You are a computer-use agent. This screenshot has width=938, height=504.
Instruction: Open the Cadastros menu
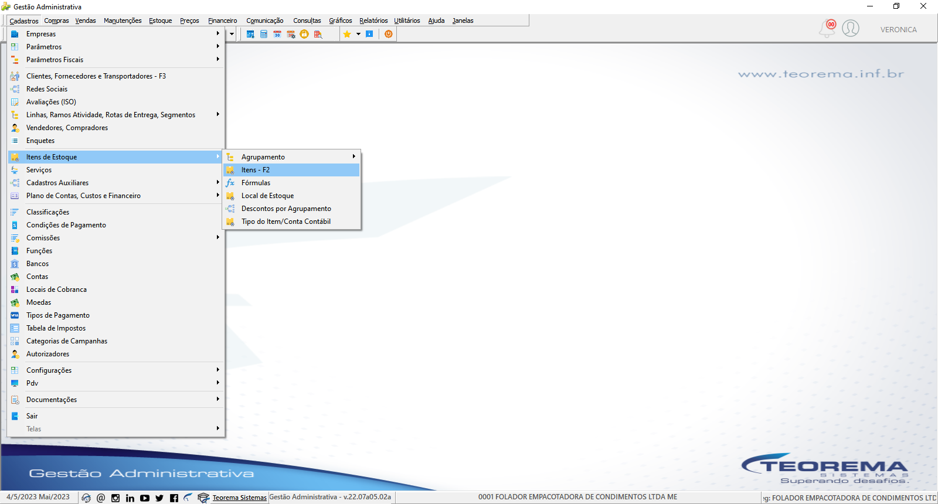24,21
